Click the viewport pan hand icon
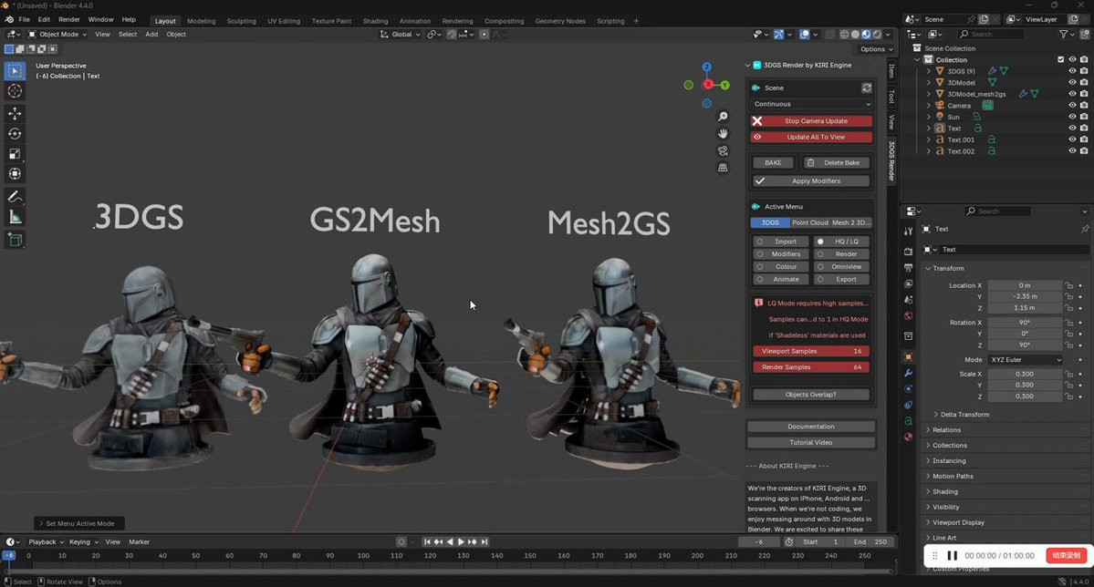The image size is (1094, 587). (x=723, y=133)
